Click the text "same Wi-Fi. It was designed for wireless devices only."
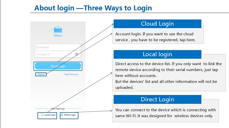 tap(164, 116)
